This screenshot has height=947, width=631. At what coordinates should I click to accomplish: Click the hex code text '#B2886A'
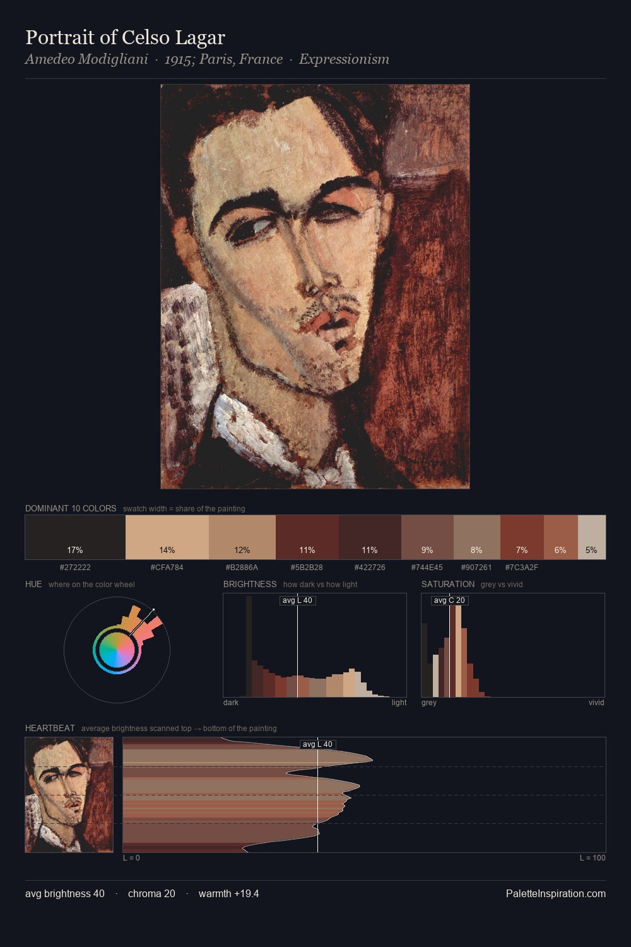(x=242, y=568)
